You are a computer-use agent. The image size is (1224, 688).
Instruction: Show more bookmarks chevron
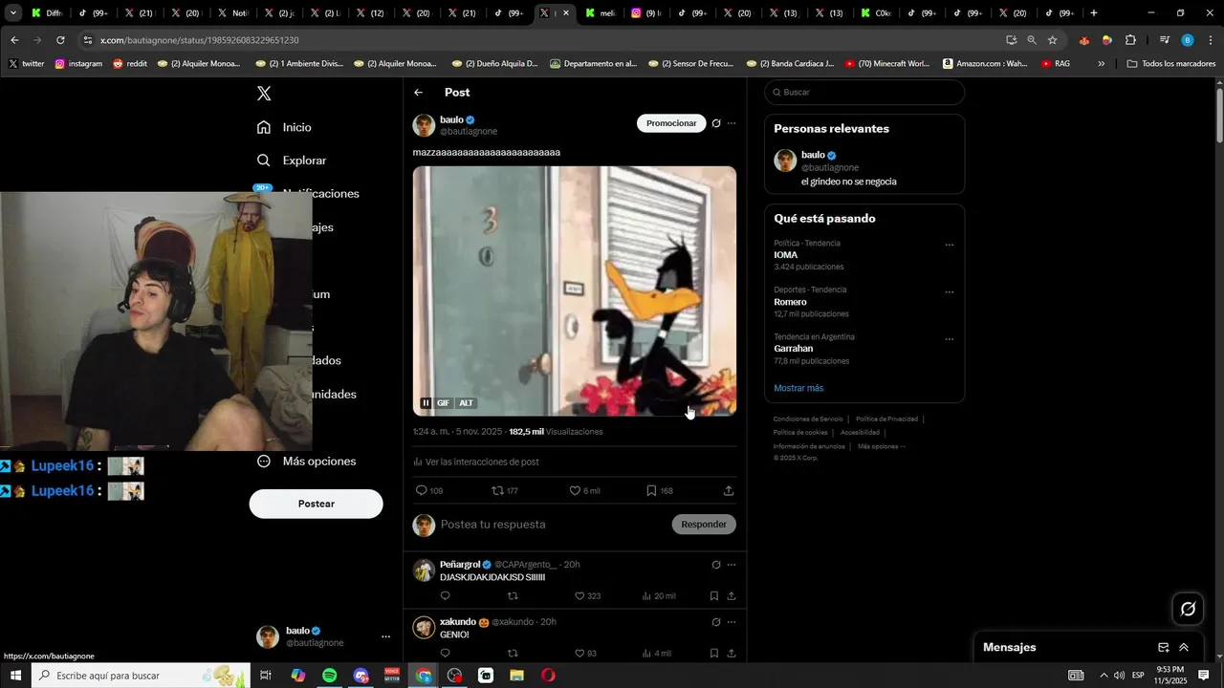(x=1101, y=64)
